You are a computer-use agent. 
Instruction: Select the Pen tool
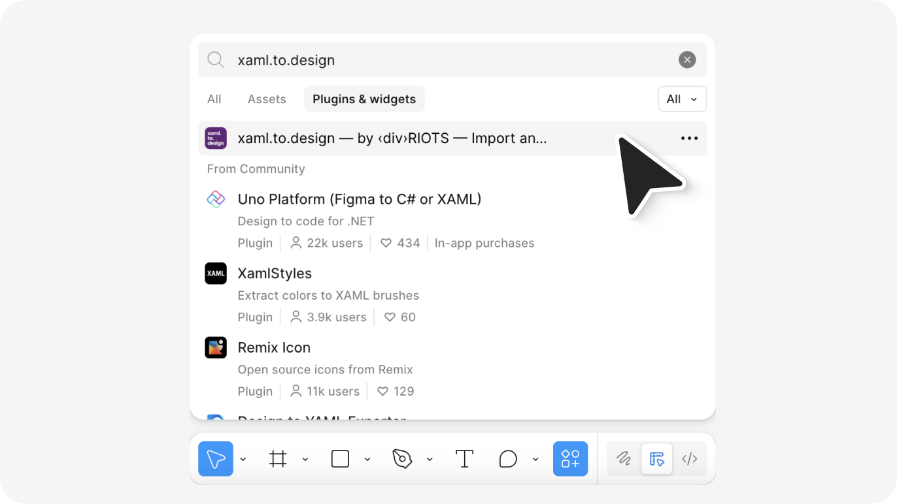402,459
